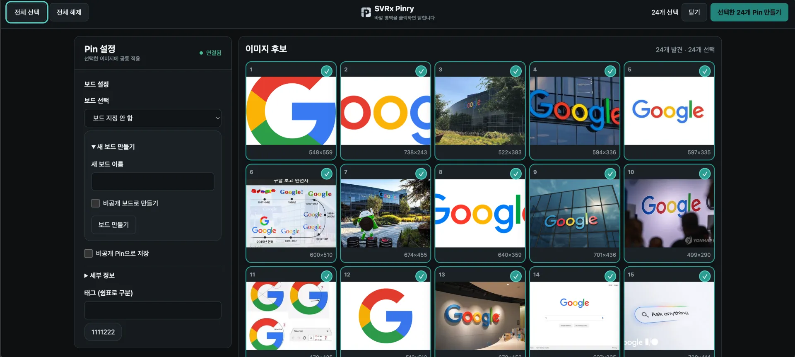Uncheck the selection mark on image 2
This screenshot has width=795, height=357.
tap(421, 71)
